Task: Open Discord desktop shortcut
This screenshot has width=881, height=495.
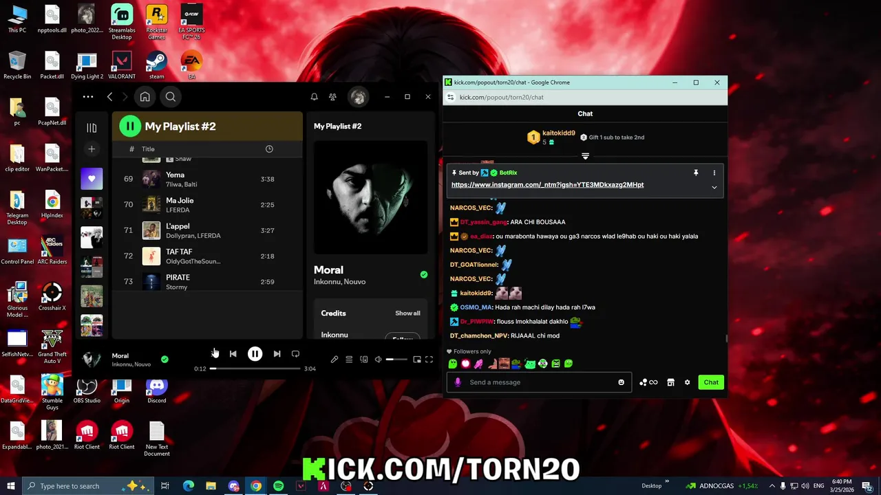Action: [156, 390]
